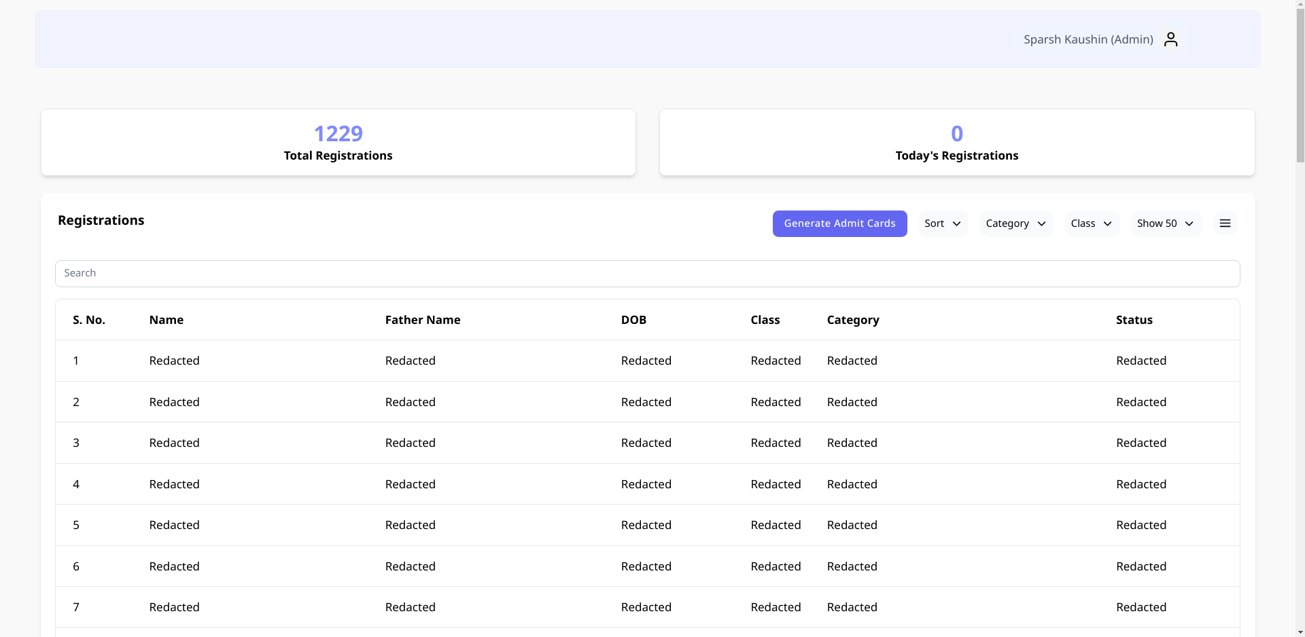The height and width of the screenshot is (637, 1305).
Task: Click the Category chevron arrow
Action: [x=1042, y=224]
